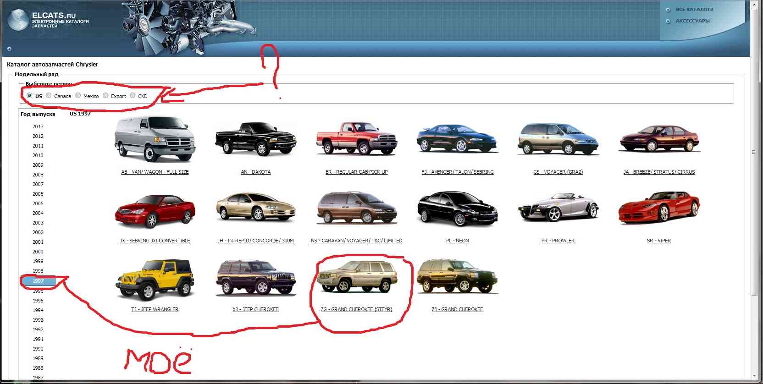This screenshot has height=384, width=763.
Task: Select year 2005 in the year list
Action: tap(38, 203)
